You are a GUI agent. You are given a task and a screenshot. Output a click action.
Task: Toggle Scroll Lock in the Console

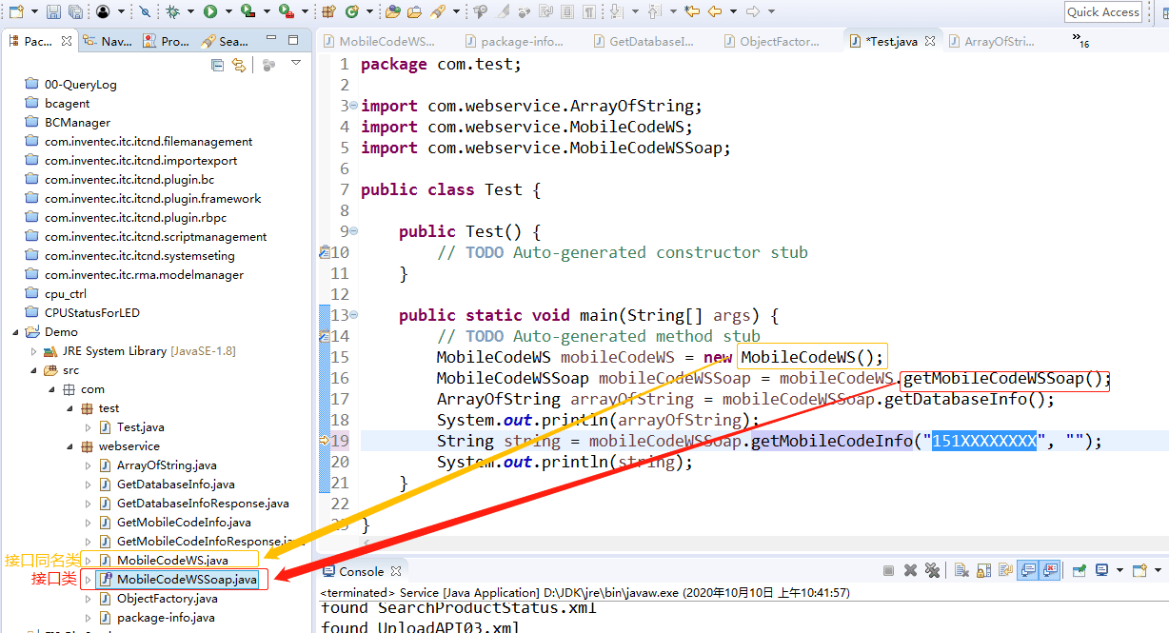click(x=982, y=571)
